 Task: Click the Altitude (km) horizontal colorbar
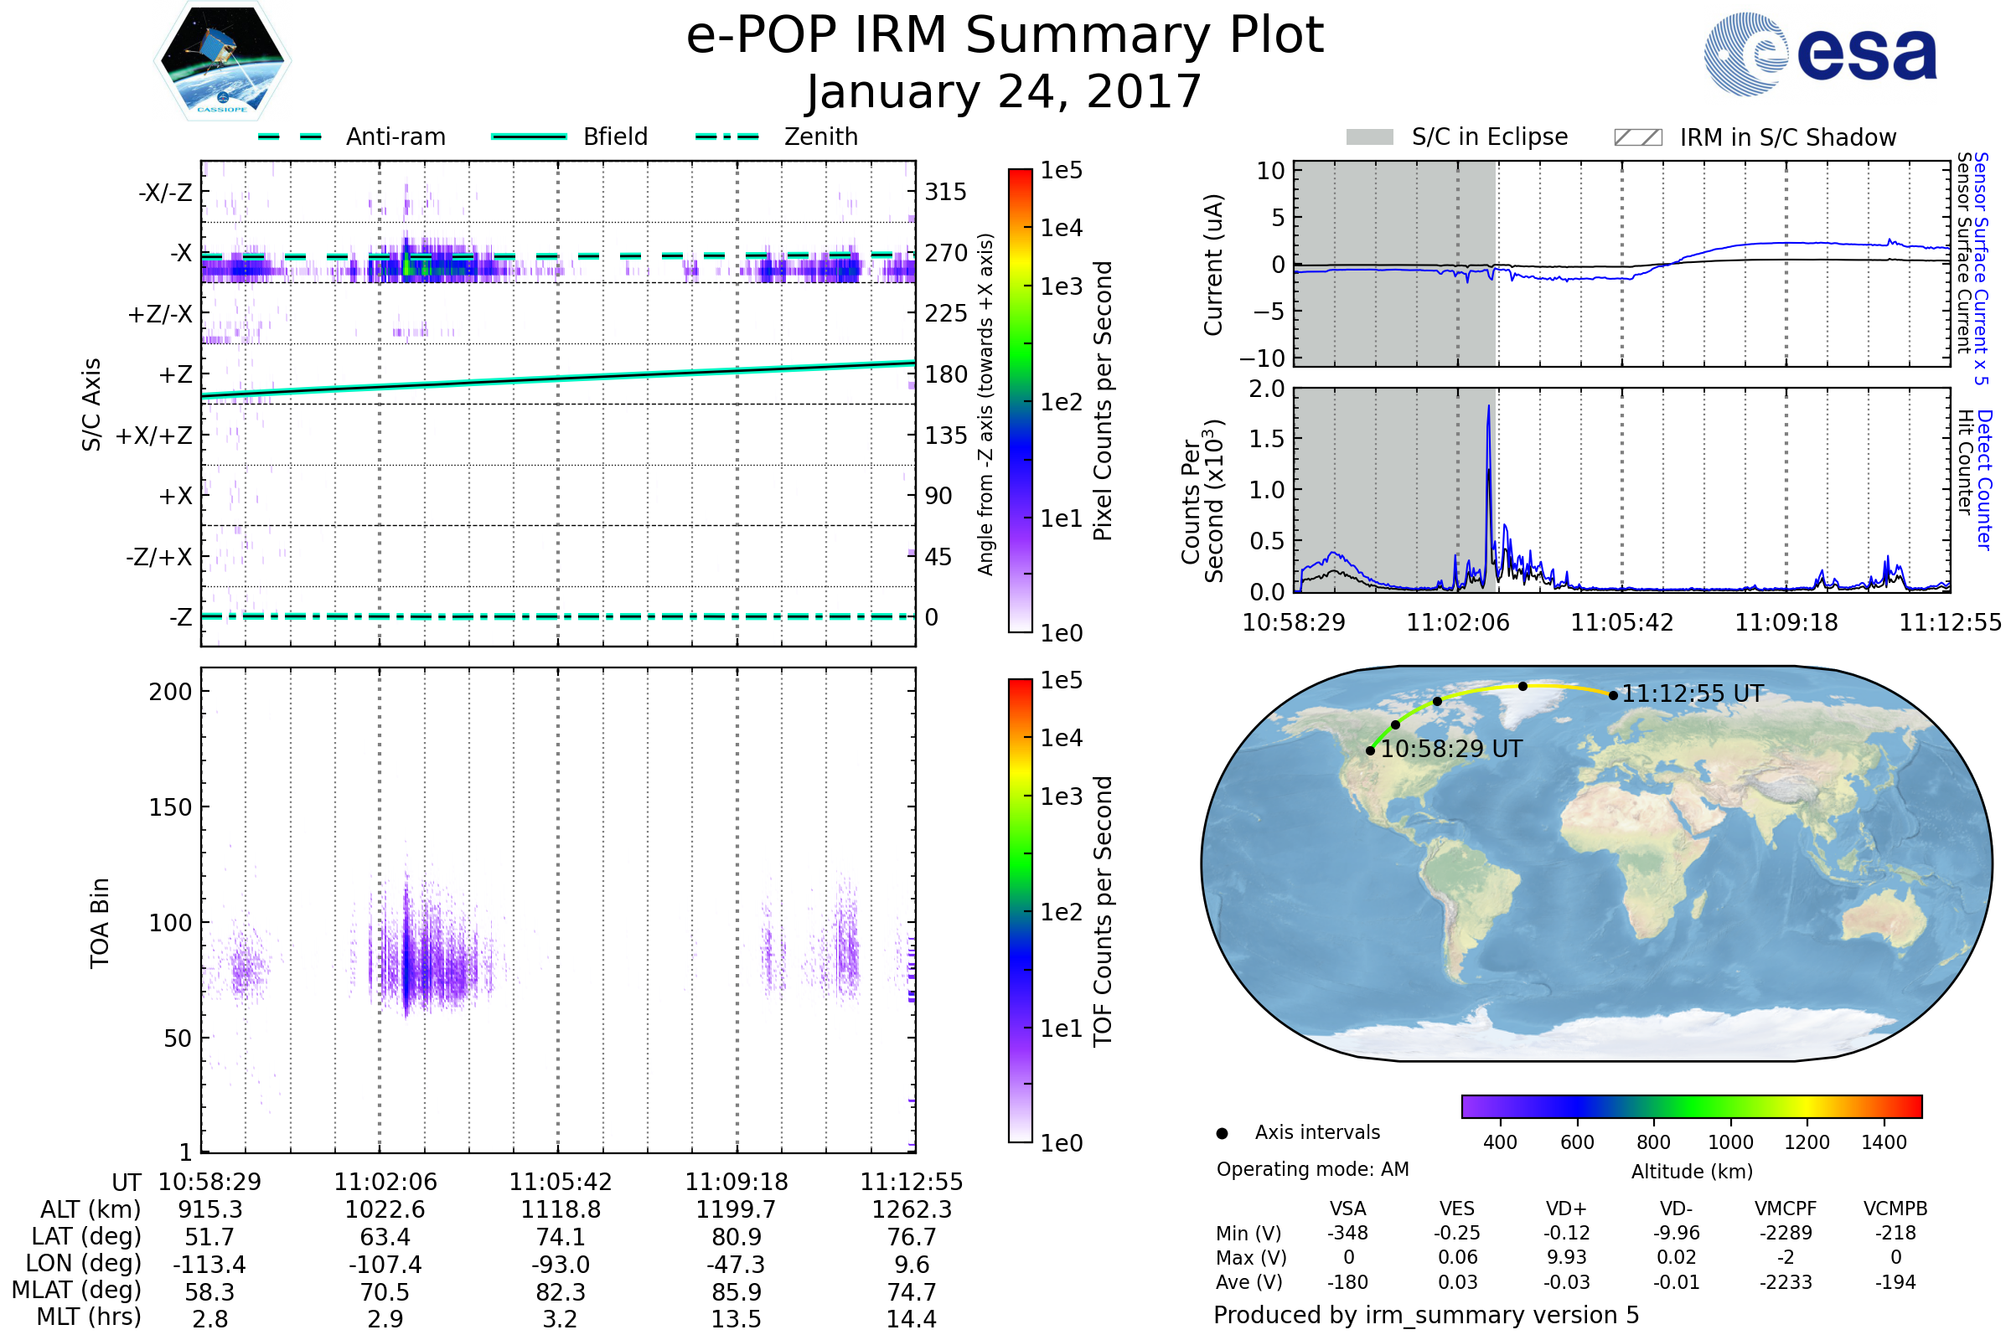(x=1691, y=1105)
